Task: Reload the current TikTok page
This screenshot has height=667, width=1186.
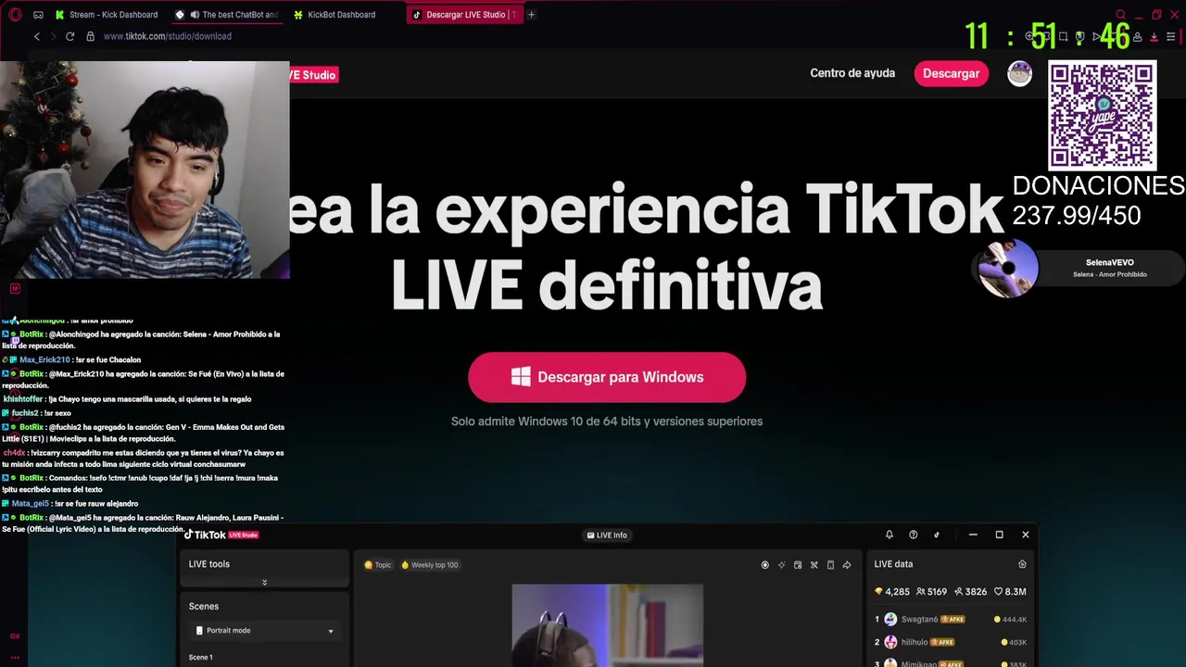Action: pyautogui.click(x=69, y=36)
